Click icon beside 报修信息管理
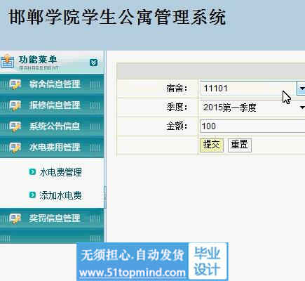 (15, 105)
